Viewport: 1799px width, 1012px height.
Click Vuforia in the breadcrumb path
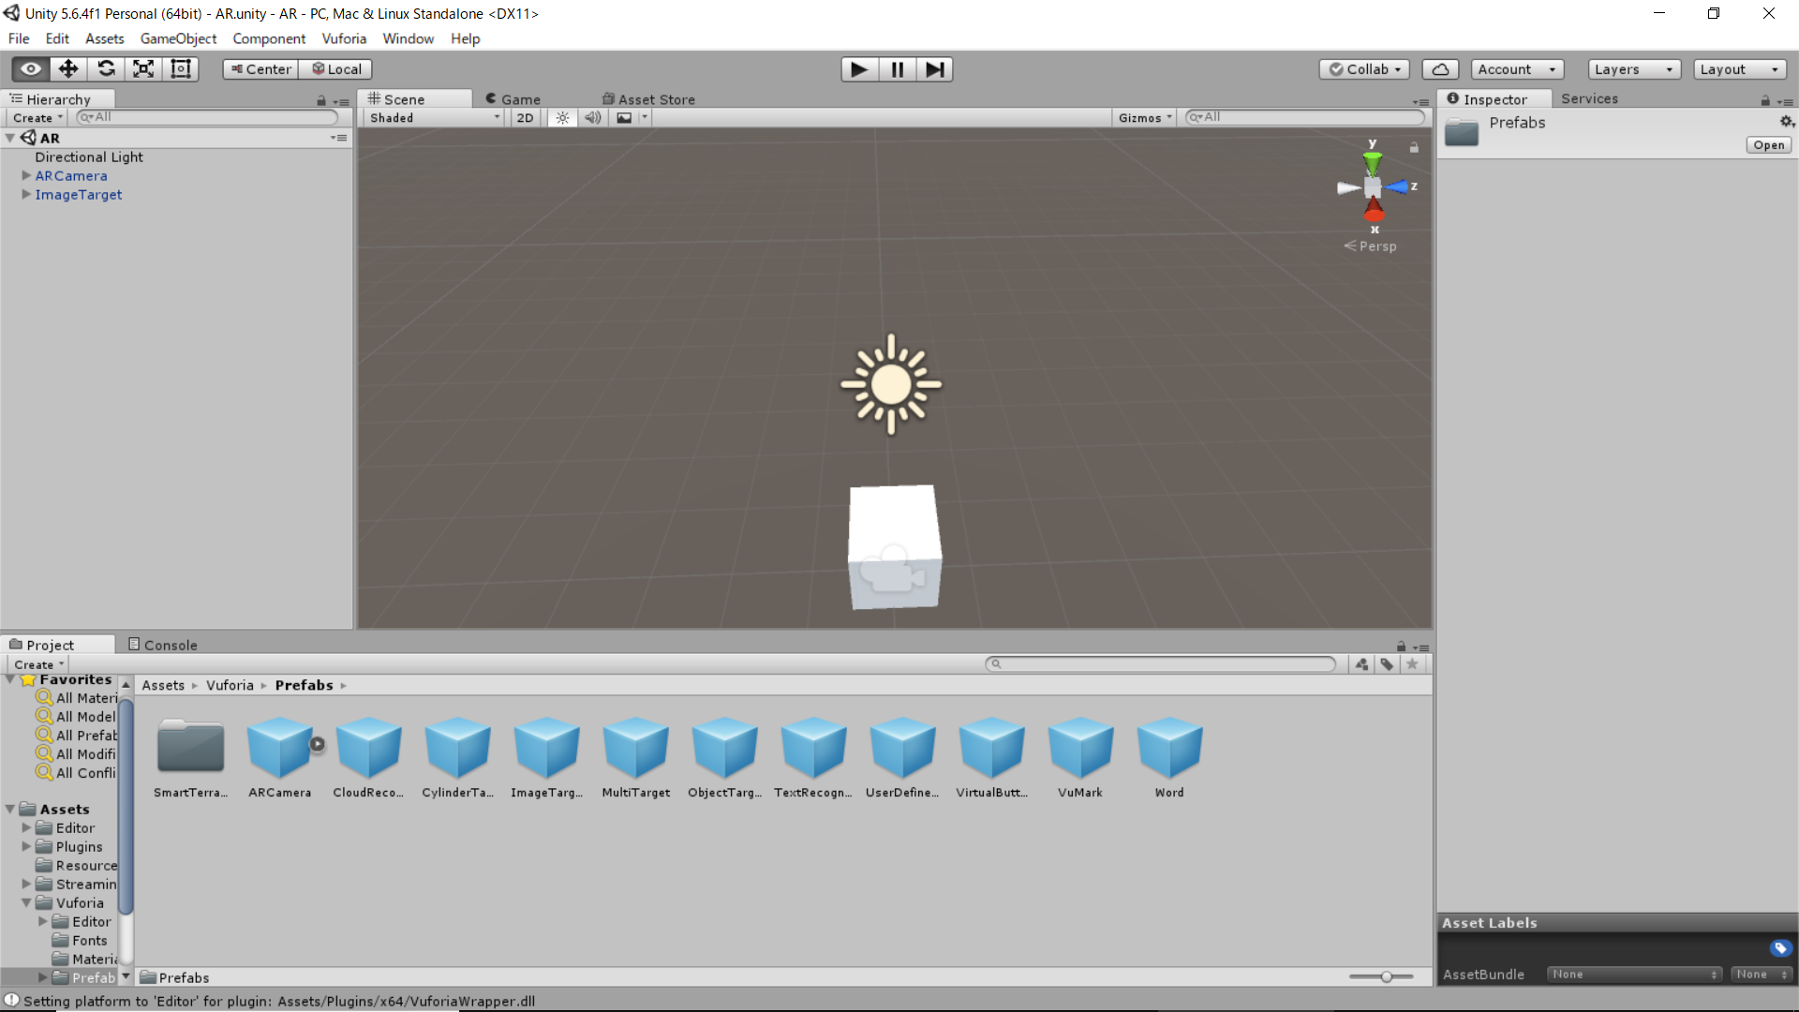point(230,685)
